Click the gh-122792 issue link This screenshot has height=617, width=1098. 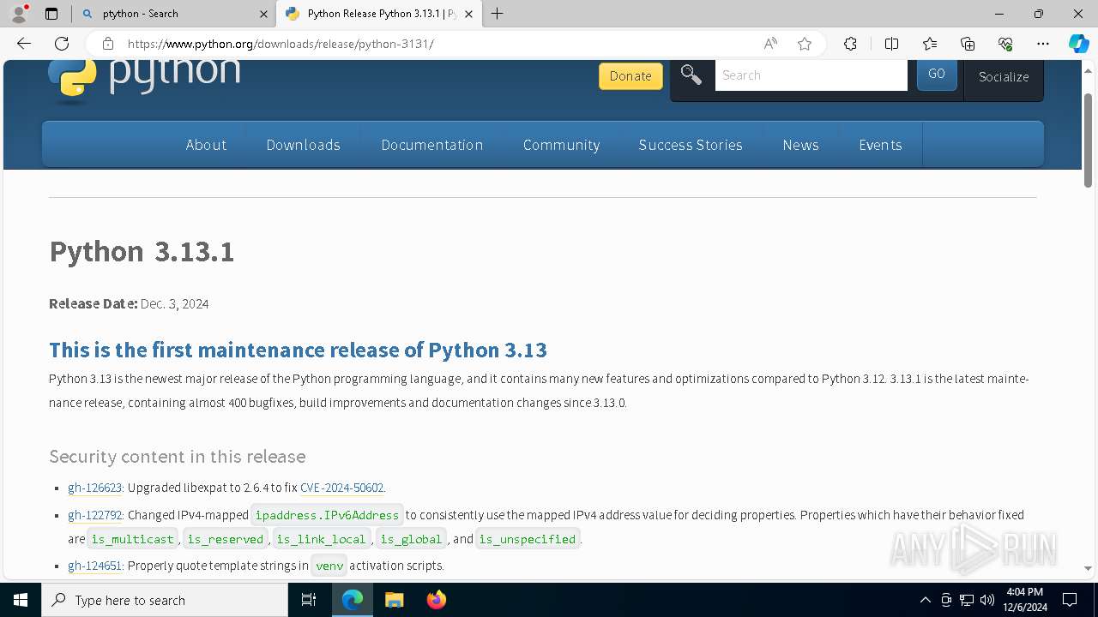click(x=94, y=515)
